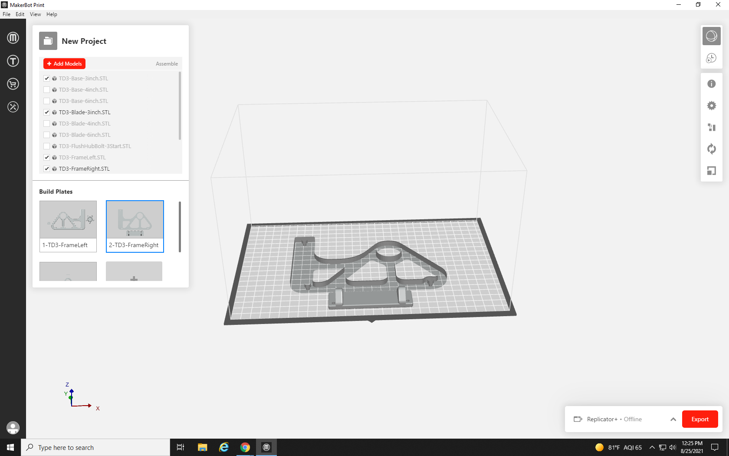The image size is (729, 456).
Task: Click the taskbar clock 12:25 PM
Action: [692, 447]
